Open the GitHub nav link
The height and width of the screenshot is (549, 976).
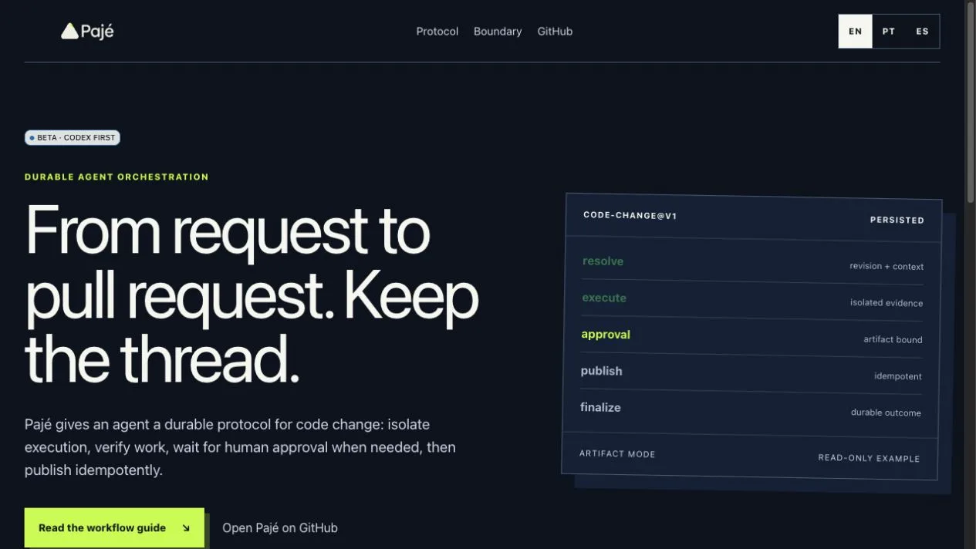tap(555, 32)
